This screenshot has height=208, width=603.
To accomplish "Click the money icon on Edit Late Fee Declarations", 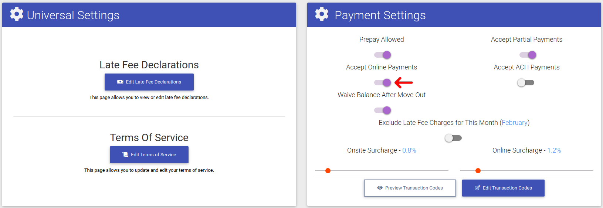I will point(120,82).
